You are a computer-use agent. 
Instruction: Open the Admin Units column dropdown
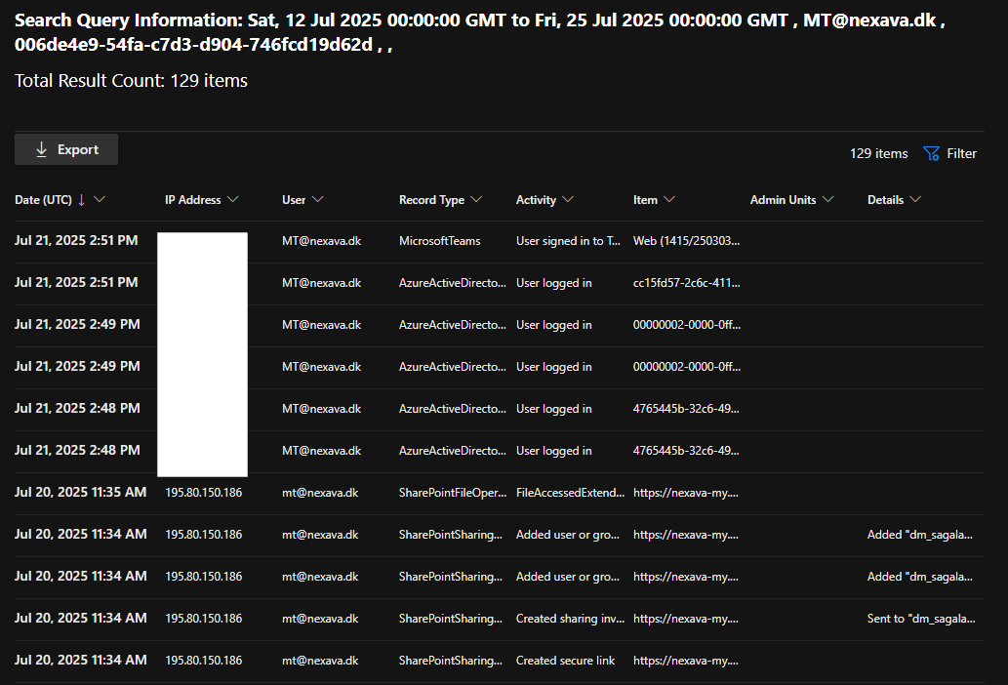coord(828,199)
